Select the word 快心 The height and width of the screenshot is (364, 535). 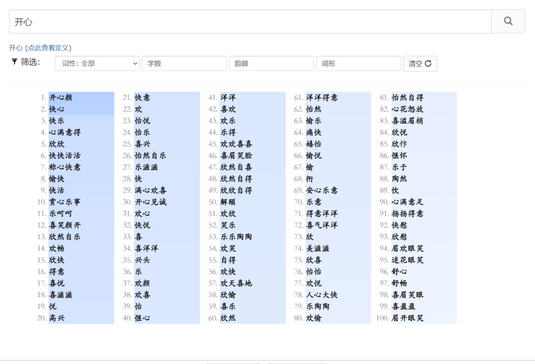pos(56,109)
